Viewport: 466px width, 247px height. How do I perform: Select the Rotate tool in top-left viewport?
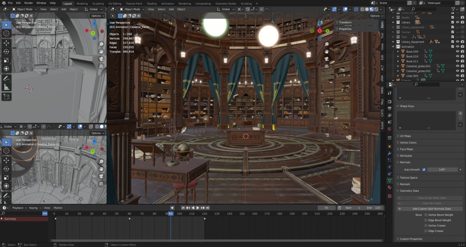click(x=6, y=51)
